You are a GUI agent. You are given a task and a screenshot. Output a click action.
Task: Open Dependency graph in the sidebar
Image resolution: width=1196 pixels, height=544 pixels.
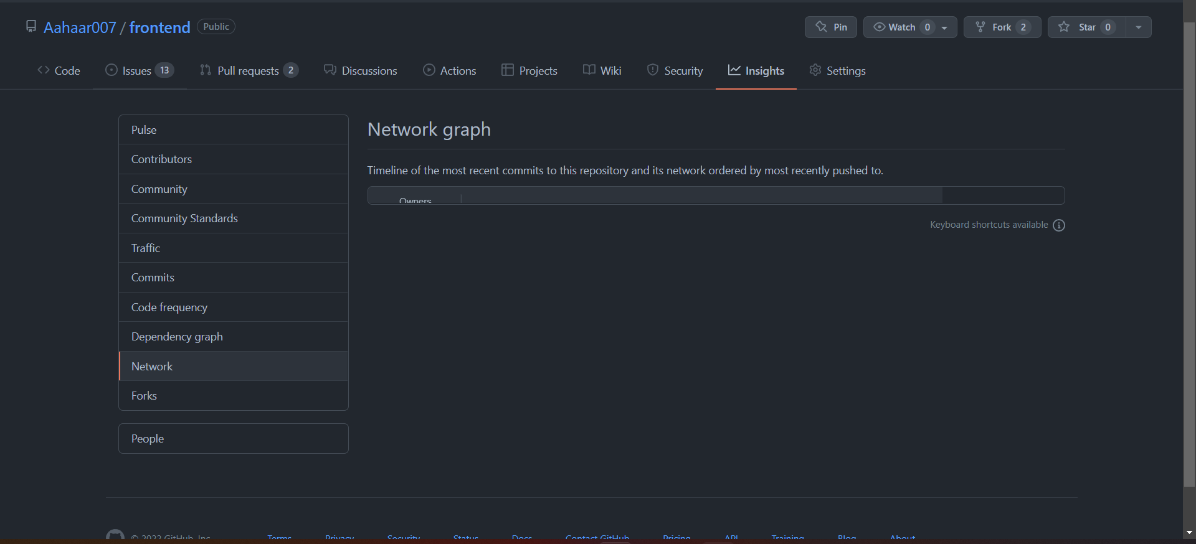click(234, 337)
